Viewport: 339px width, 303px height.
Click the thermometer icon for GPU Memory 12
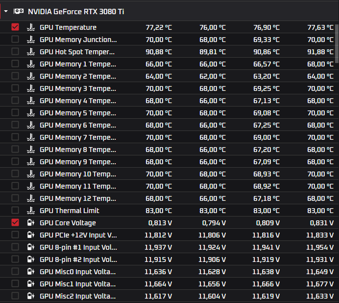[x=31, y=198]
